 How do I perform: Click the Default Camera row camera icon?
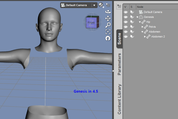(141, 12)
